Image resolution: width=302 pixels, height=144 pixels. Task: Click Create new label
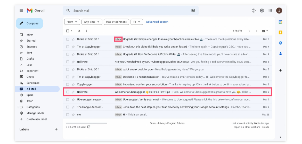[x=37, y=119]
